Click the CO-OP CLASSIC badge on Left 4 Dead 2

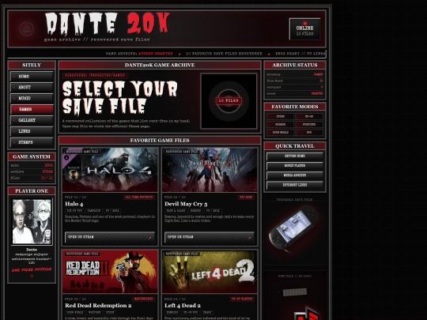click(x=242, y=299)
